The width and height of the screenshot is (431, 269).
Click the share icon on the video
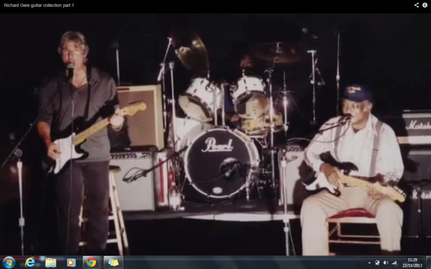416,5
